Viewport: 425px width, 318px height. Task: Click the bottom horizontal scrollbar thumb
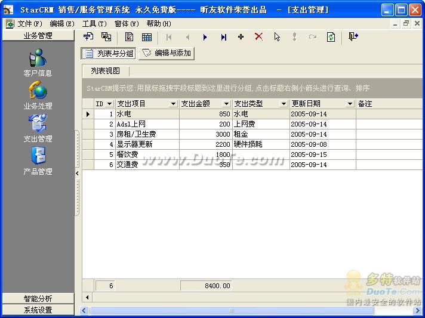(x=231, y=310)
